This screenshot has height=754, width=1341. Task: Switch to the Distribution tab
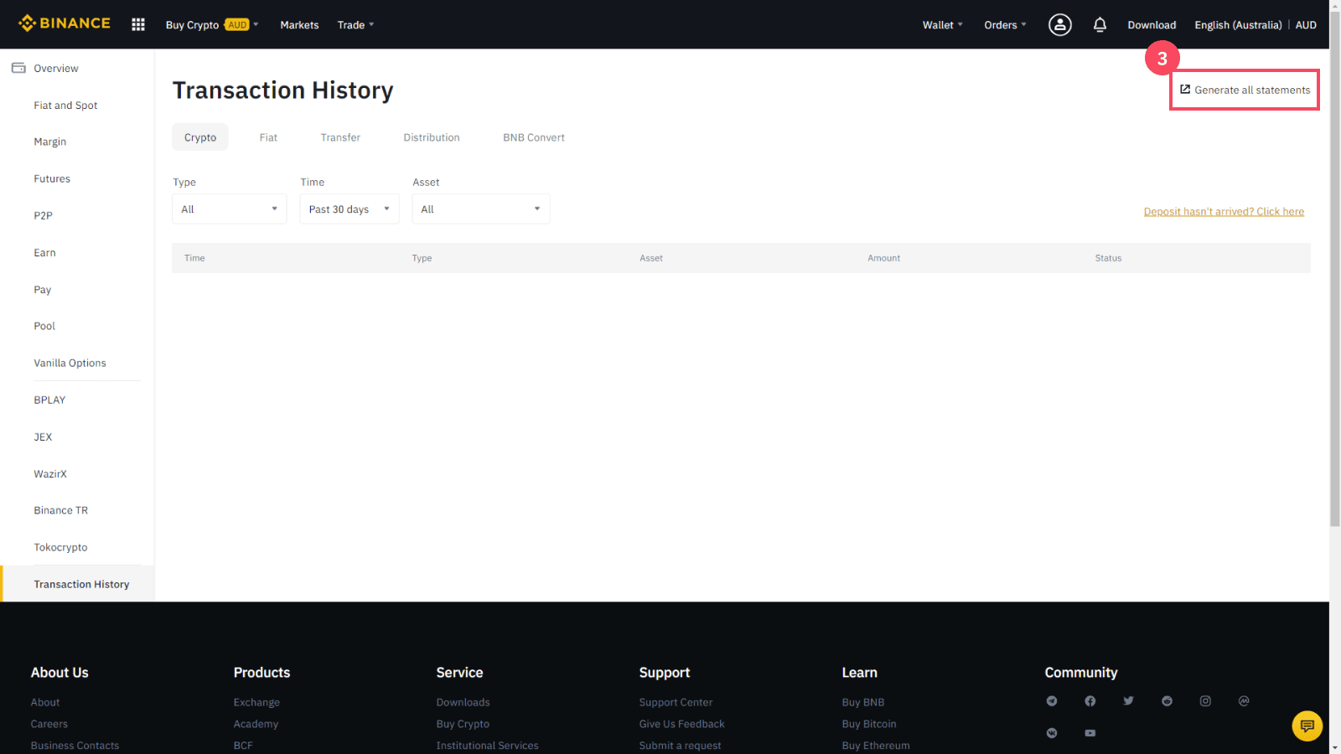point(432,137)
